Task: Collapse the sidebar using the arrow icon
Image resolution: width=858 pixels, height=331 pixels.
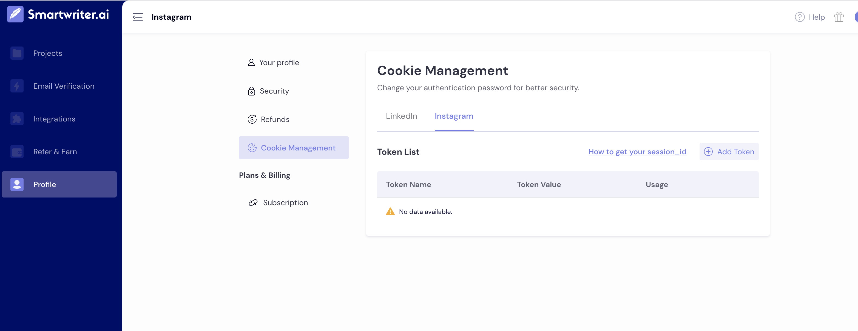Action: [x=138, y=17]
